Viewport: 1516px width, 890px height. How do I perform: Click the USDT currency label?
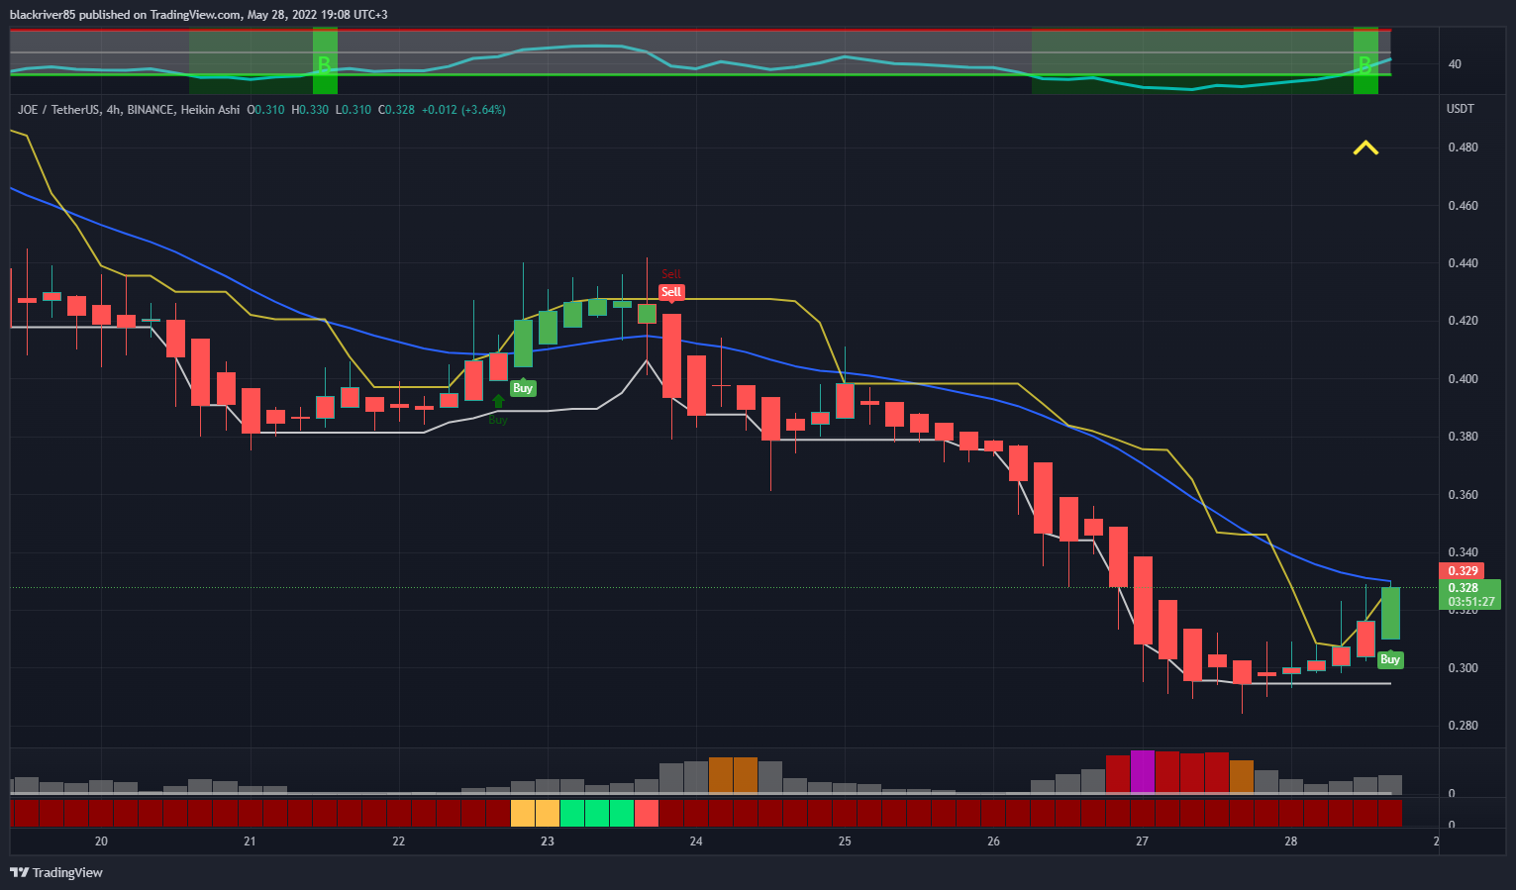pos(1461,109)
